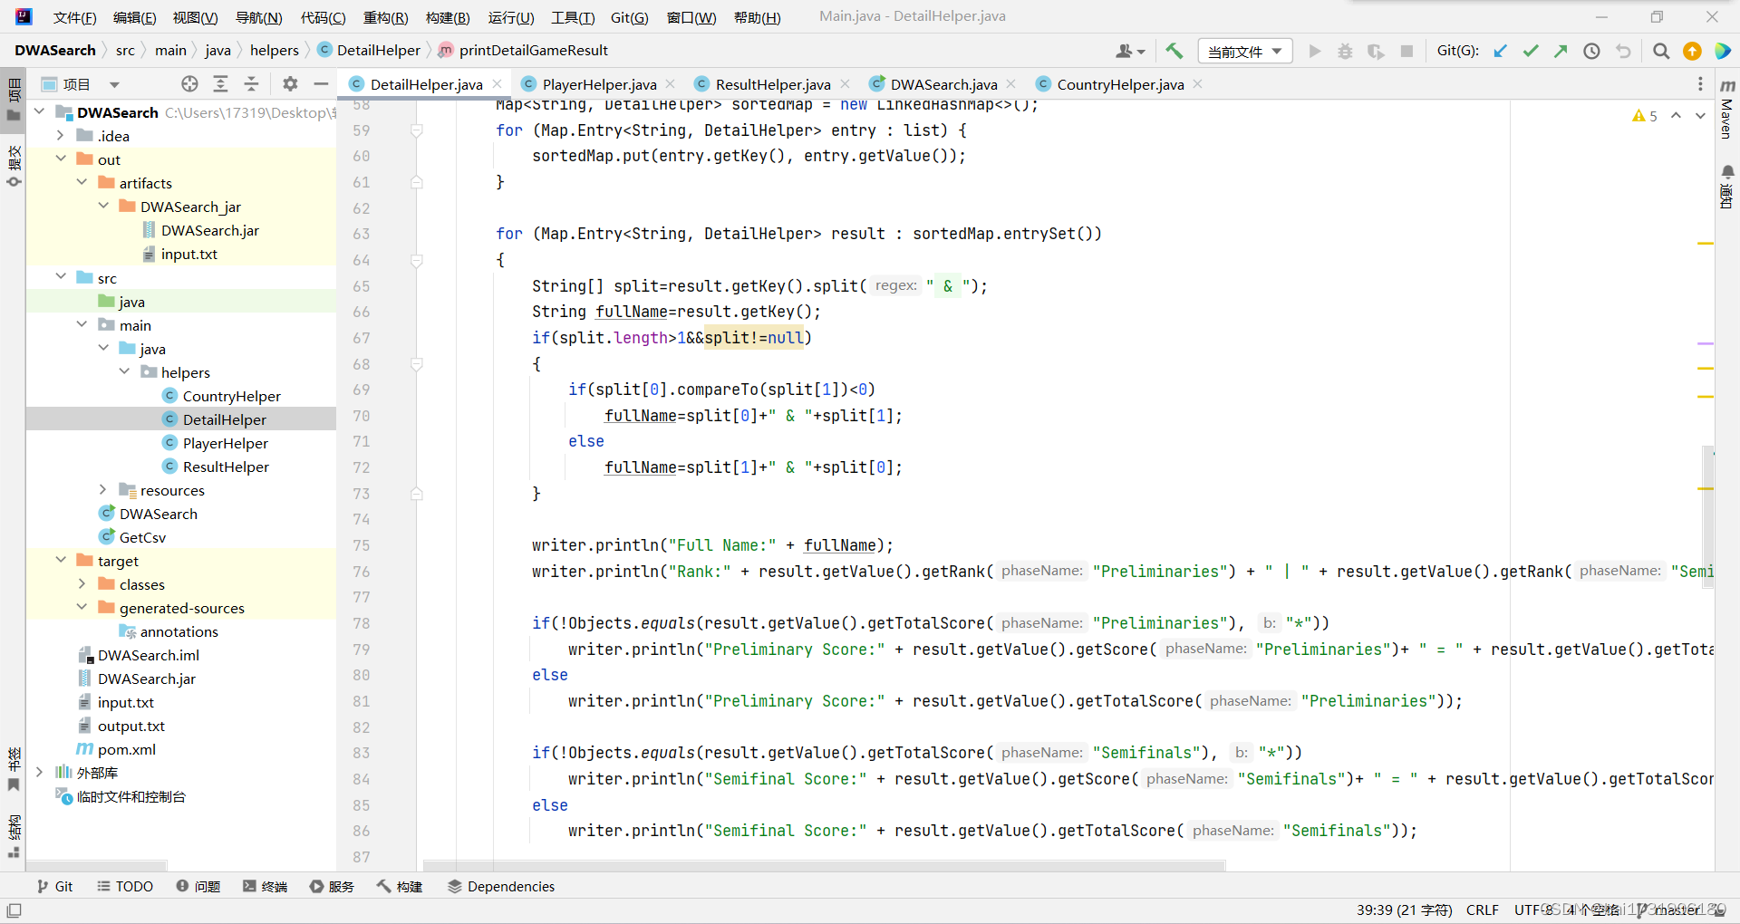Click the editor vertical scrollbar thumb

pos(1707,516)
